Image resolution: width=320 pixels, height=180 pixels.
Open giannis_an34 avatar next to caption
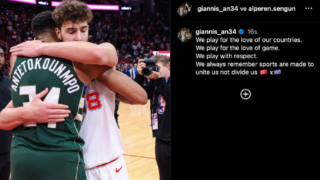[x=185, y=35]
